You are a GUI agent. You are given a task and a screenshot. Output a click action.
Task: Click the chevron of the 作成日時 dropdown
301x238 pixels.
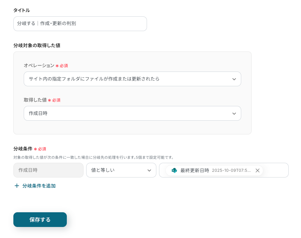(x=234, y=114)
